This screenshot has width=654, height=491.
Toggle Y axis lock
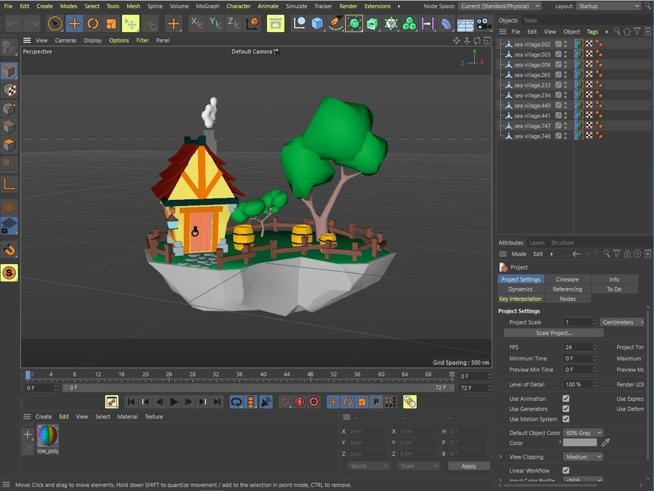point(215,23)
